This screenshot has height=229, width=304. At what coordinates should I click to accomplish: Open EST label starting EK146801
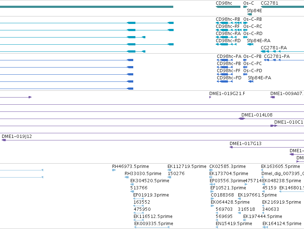click(291, 188)
